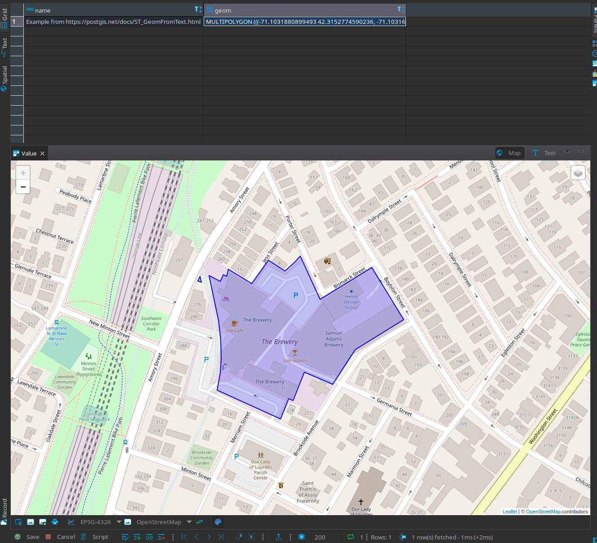Switch value viewer to the Text tab
This screenshot has width=597, height=543.
[544, 153]
